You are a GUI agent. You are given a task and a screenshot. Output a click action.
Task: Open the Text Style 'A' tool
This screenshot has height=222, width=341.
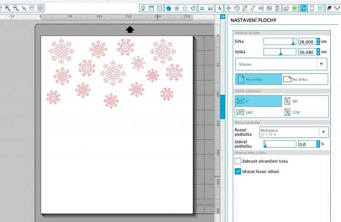click(219, 8)
